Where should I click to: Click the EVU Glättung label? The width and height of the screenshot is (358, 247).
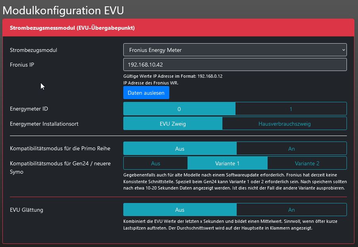pos(27,210)
